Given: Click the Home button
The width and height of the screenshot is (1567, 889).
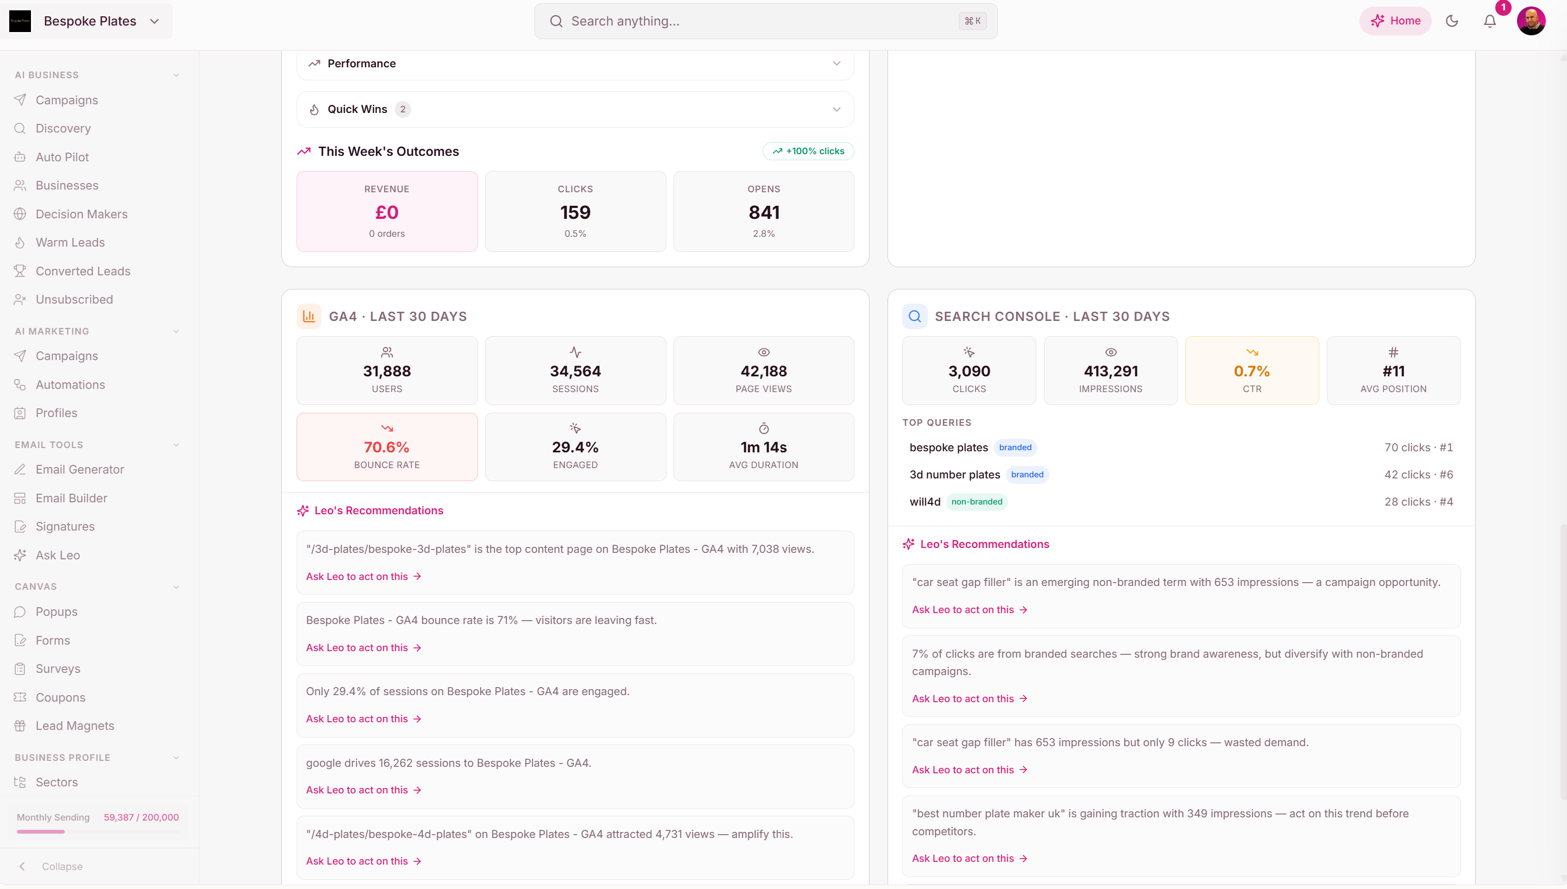Looking at the screenshot, I should coord(1395,21).
